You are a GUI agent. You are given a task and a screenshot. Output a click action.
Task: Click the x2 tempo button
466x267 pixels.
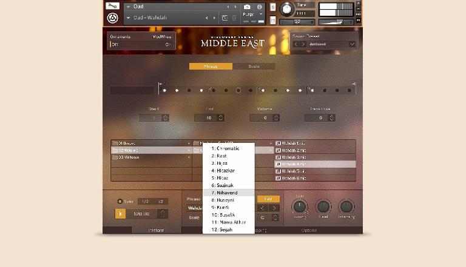pyautogui.click(x=160, y=202)
